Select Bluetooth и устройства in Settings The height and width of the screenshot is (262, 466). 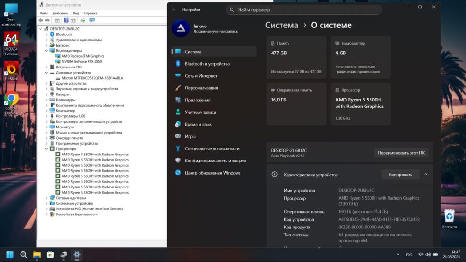pos(214,63)
